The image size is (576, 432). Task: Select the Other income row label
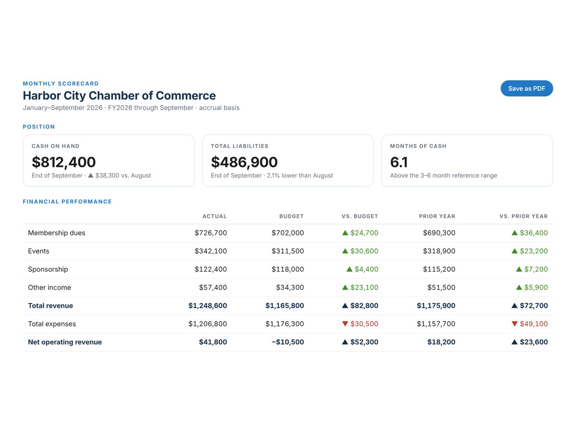(49, 288)
